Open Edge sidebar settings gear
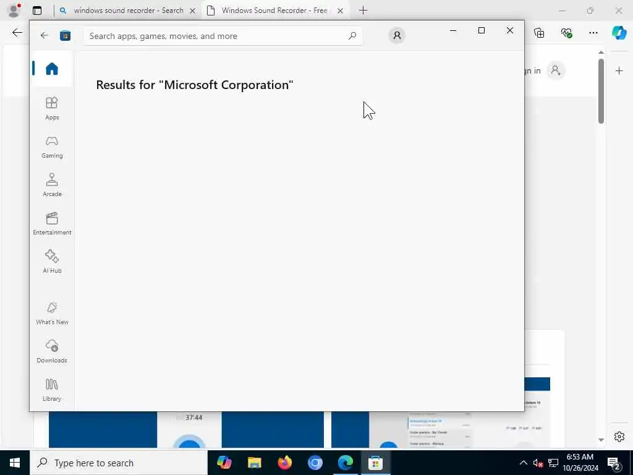This screenshot has height=475, width=633. 619,437
